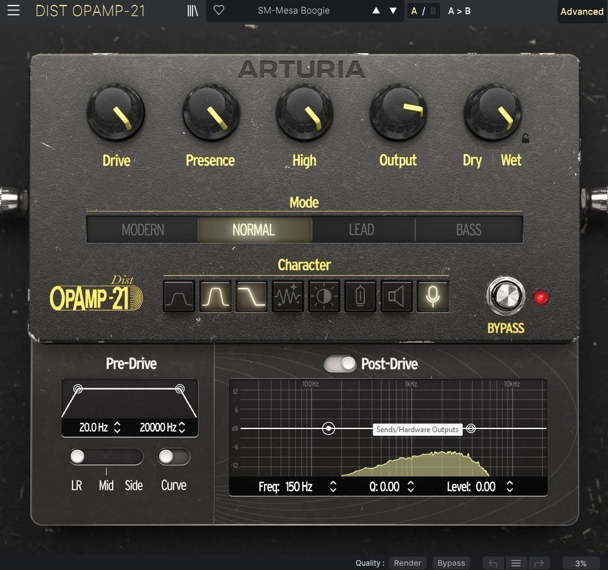Viewport: 608px width, 570px height.
Task: Select the microphone Character icon
Action: click(x=433, y=297)
